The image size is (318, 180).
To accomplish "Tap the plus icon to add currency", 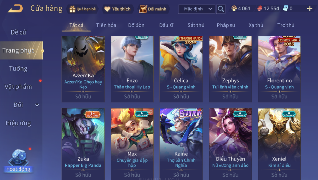I will coord(310,9).
